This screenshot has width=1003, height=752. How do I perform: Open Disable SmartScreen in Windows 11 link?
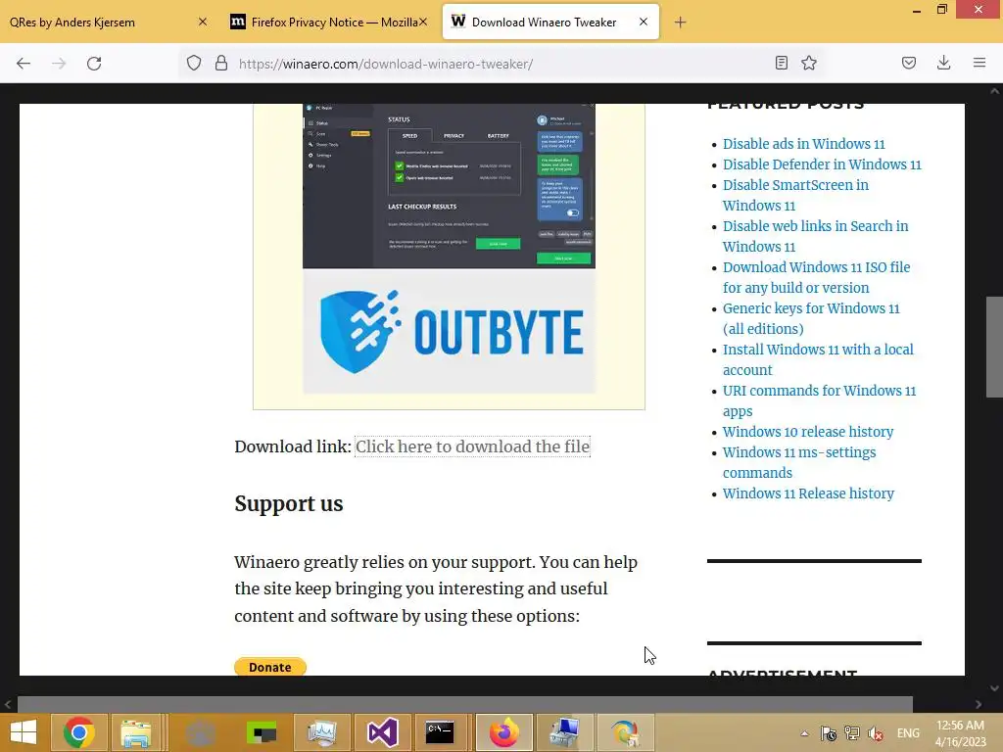pyautogui.click(x=795, y=195)
